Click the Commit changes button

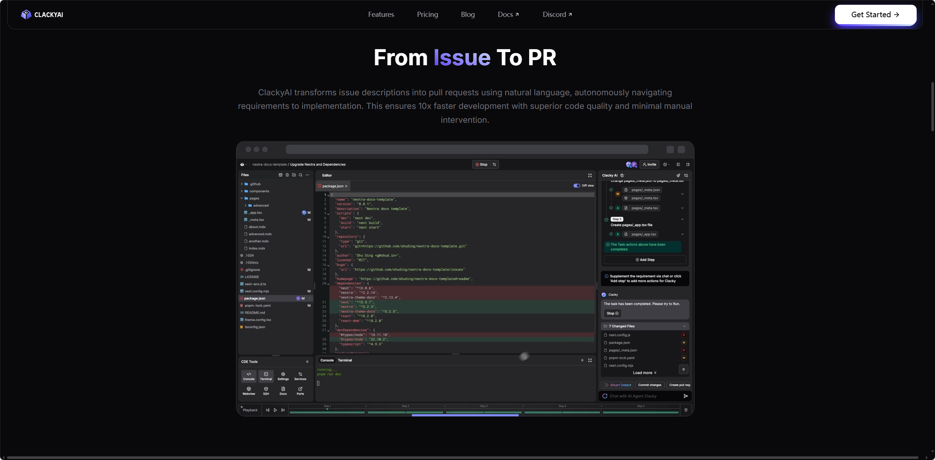650,385
